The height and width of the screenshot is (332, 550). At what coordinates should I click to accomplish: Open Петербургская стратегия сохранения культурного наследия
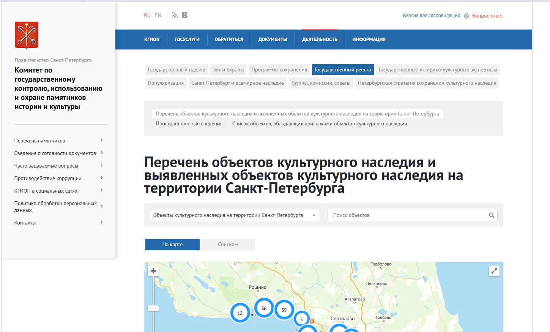tap(427, 83)
